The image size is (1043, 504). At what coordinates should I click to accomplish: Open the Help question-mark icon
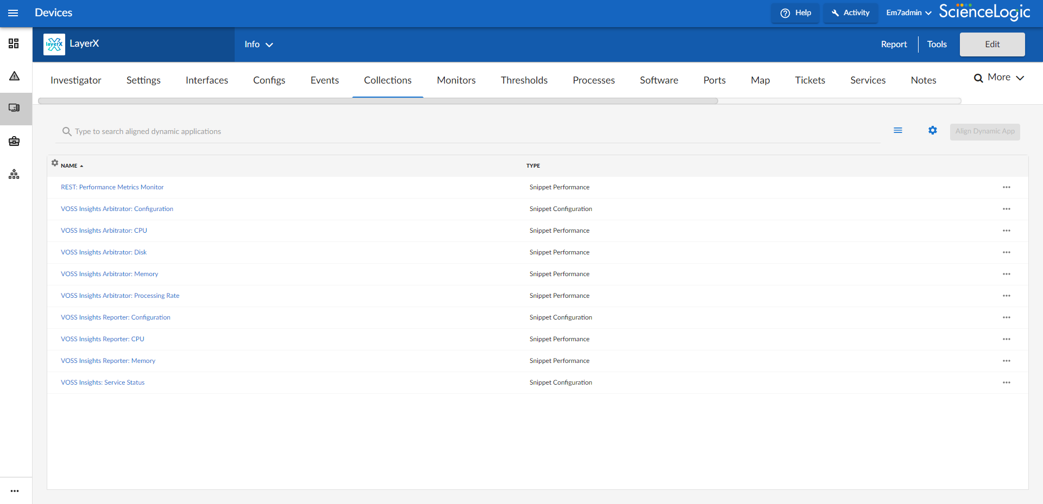point(786,13)
